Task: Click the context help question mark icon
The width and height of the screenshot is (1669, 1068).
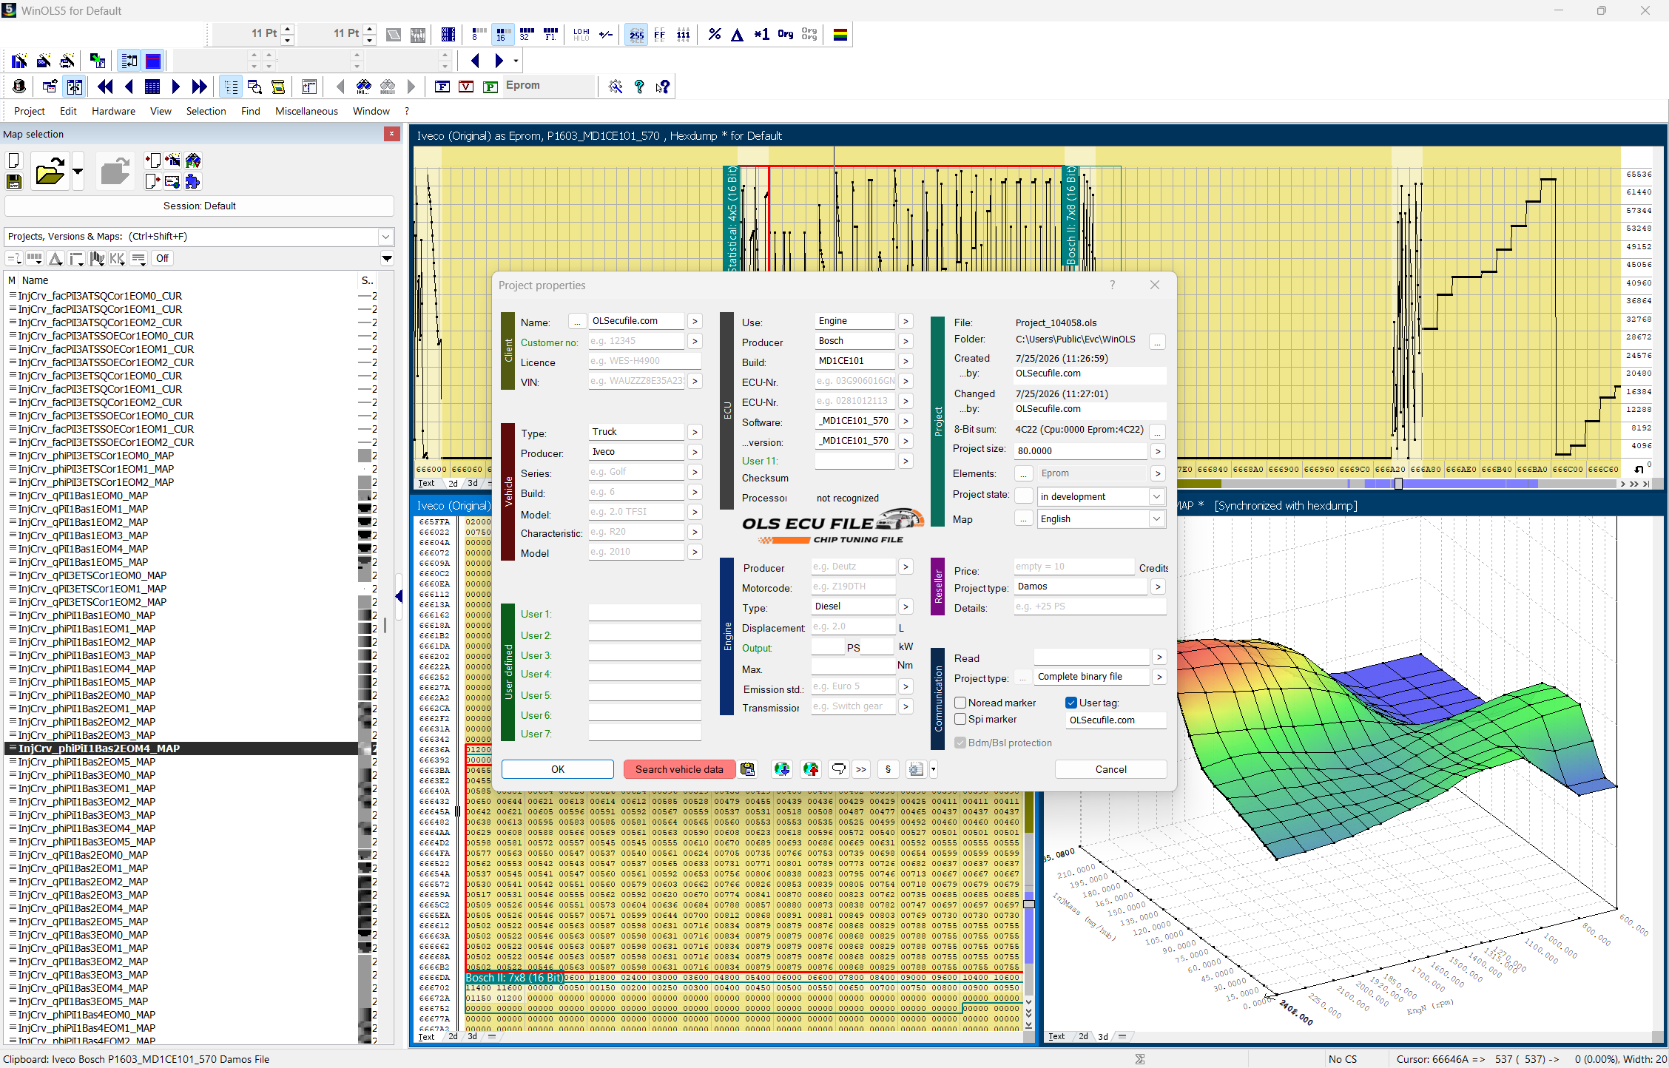Action: pyautogui.click(x=663, y=87)
